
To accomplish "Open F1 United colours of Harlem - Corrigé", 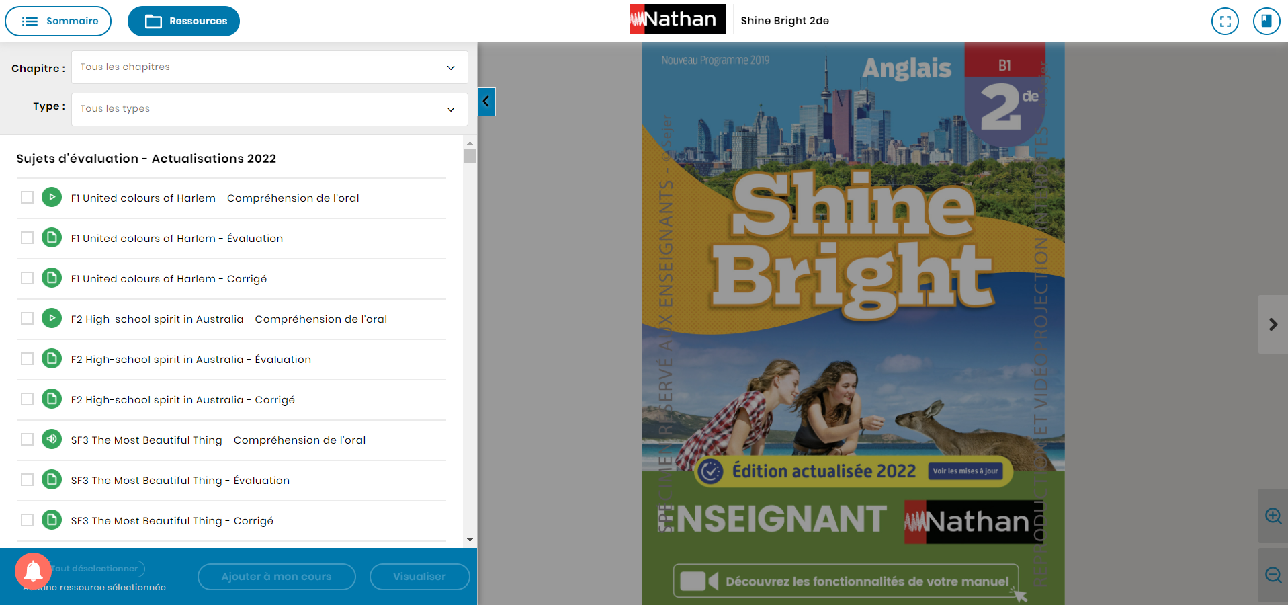I will click(x=169, y=279).
